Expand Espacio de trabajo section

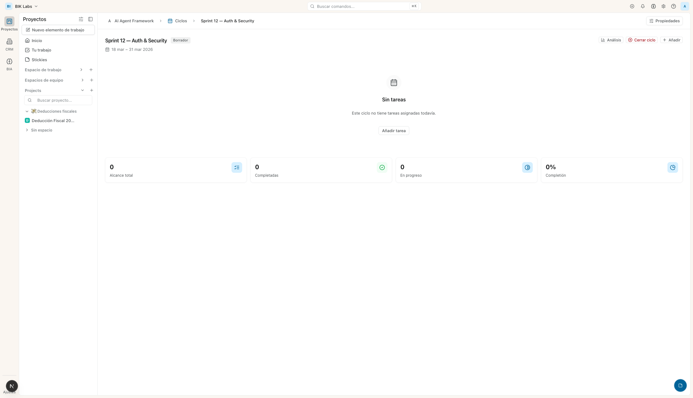81,70
